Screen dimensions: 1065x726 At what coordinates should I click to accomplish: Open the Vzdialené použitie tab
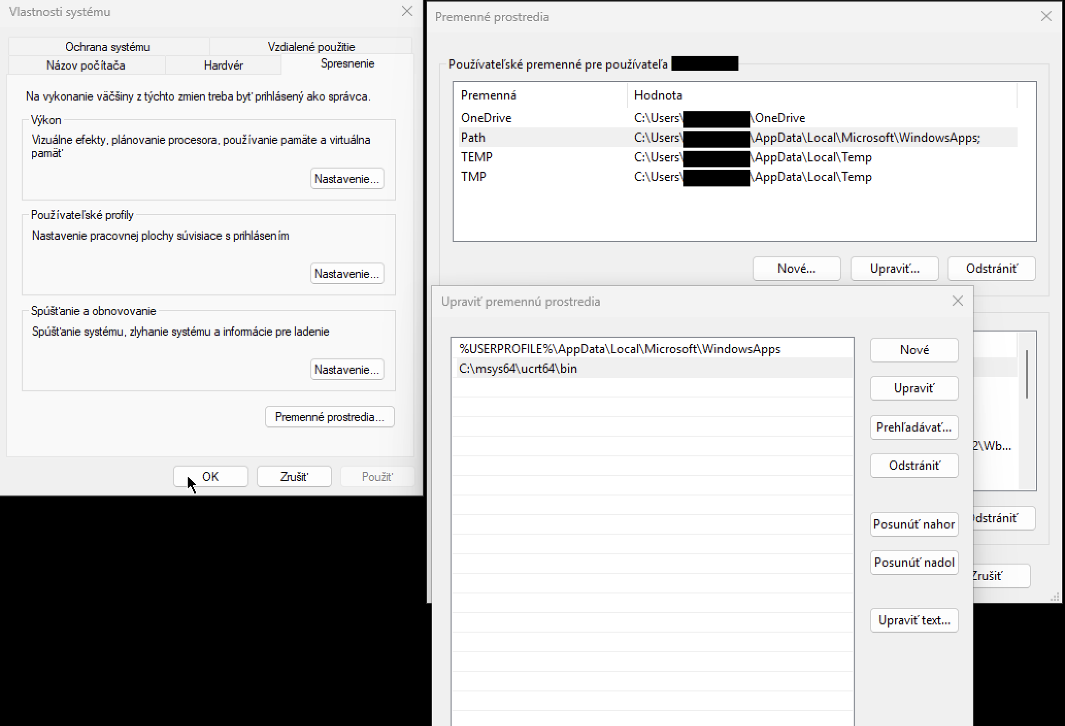(311, 47)
